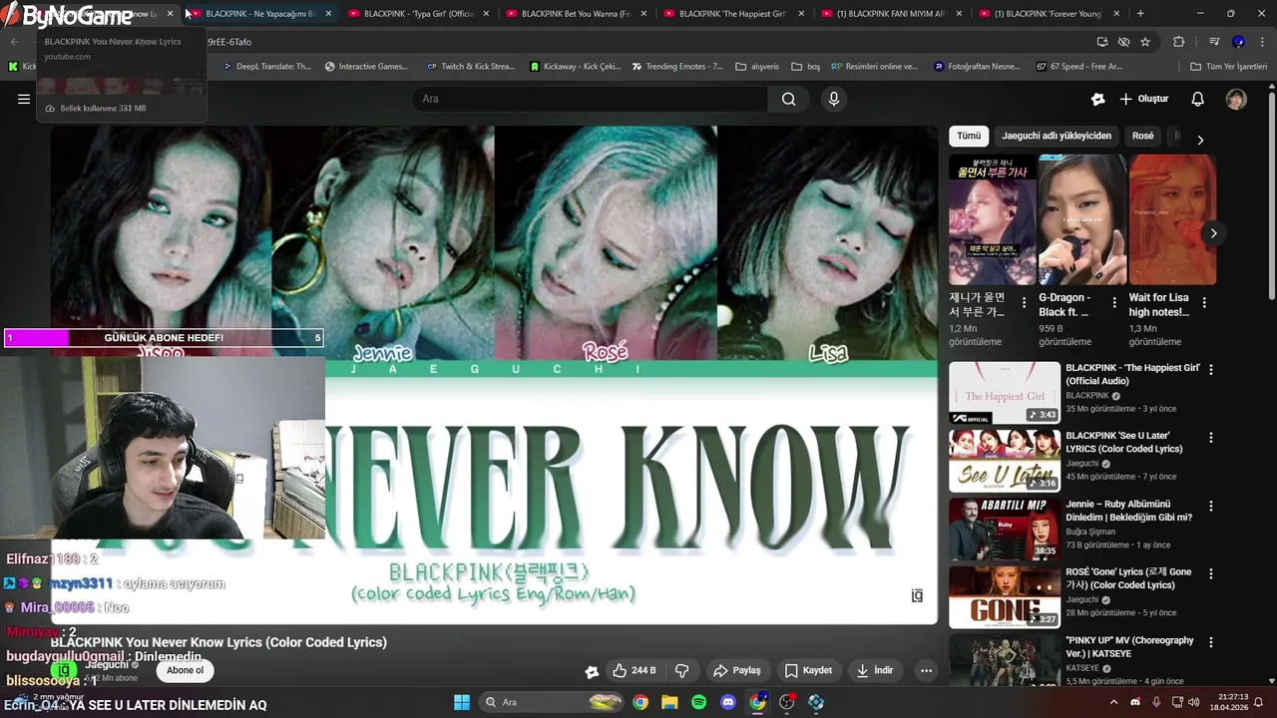The image size is (1277, 718).
Task: Open Discord from the taskbar
Action: pos(728,702)
